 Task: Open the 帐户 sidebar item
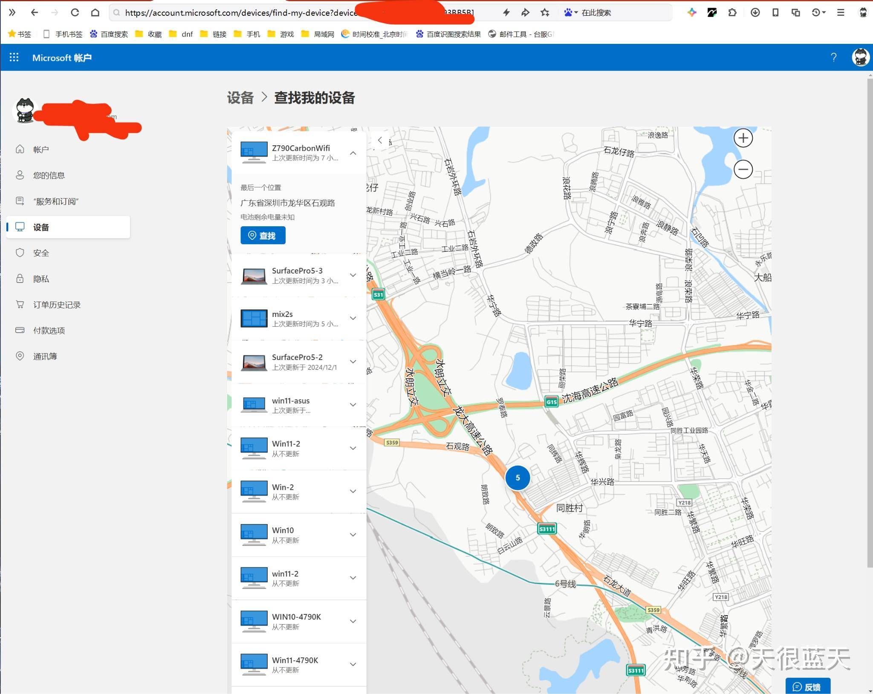click(68, 149)
